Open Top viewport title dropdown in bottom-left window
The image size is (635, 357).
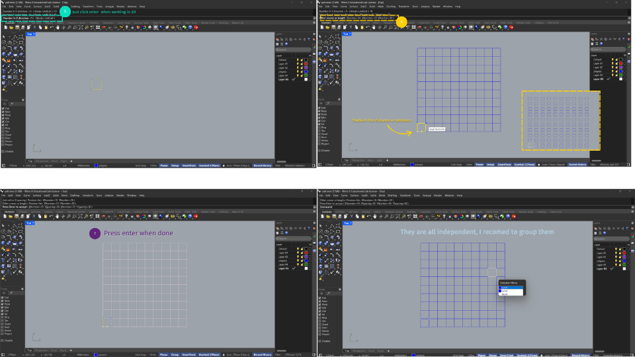30,223
